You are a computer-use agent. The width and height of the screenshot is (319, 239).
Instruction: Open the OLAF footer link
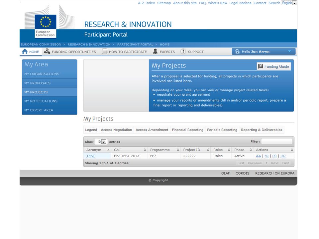226,173
